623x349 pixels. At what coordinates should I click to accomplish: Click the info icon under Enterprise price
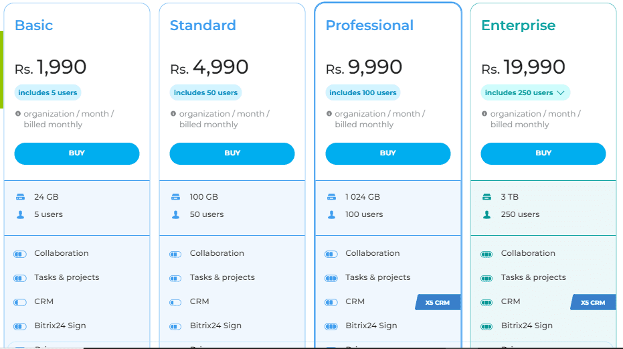click(x=484, y=114)
